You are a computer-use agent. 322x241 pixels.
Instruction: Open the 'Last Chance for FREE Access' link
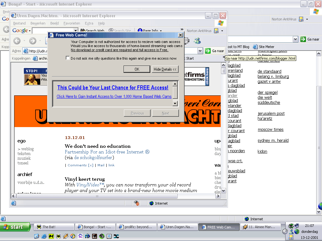point(113,88)
